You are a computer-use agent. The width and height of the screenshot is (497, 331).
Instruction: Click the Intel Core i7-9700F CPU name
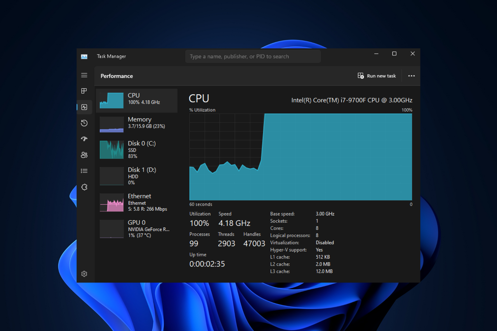352,100
